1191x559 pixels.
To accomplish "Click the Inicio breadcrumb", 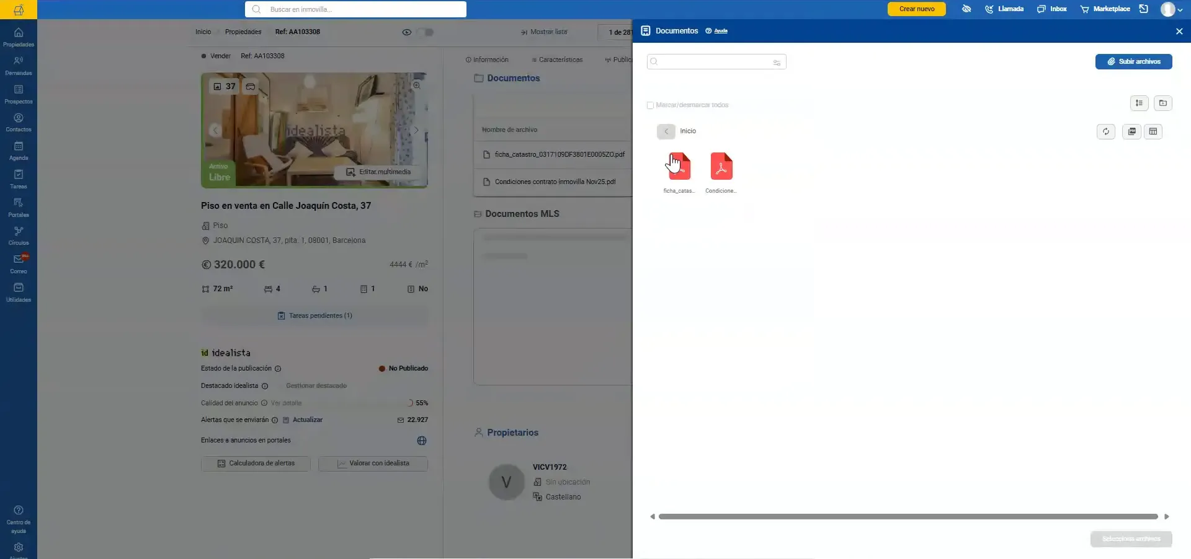I will 203,32.
